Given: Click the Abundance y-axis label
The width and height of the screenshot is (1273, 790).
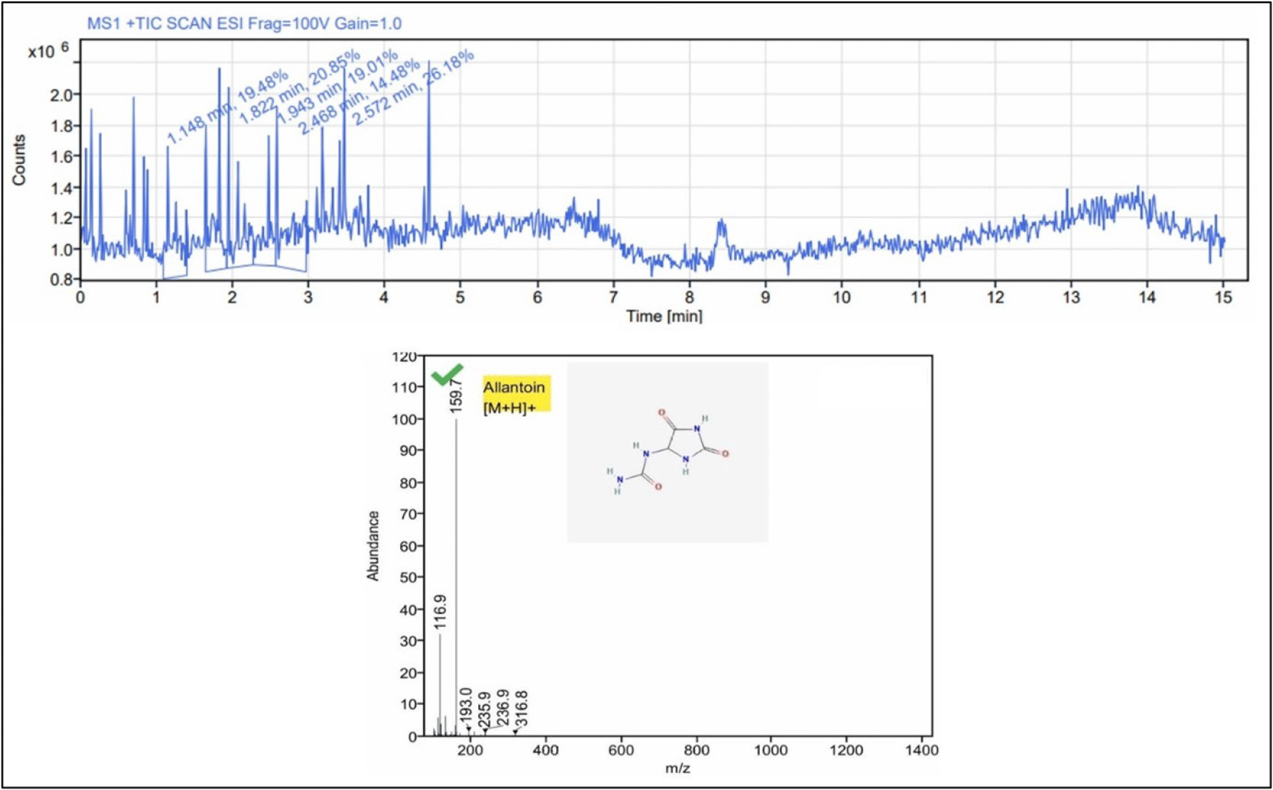Looking at the screenshot, I should pyautogui.click(x=373, y=545).
